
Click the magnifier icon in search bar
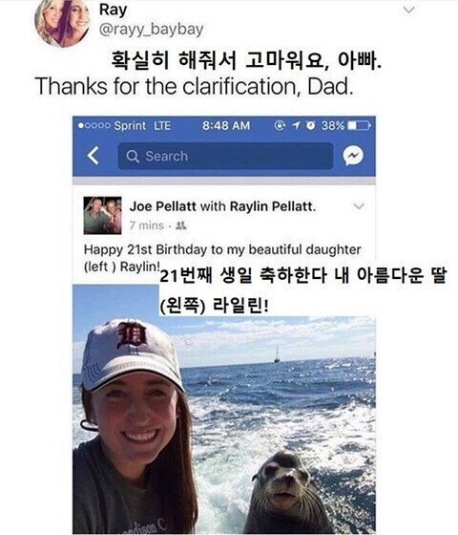coord(133,157)
